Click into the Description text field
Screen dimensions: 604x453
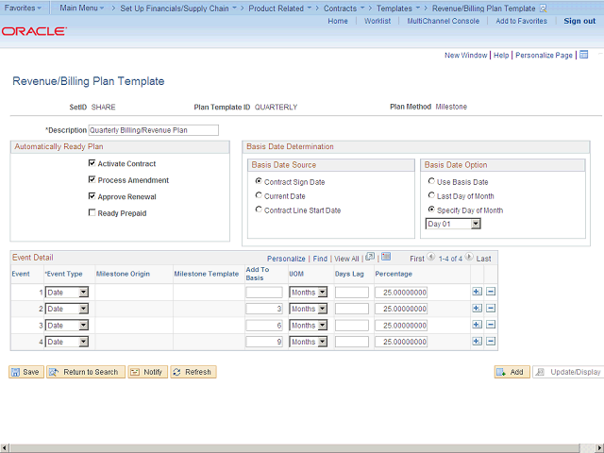point(153,130)
